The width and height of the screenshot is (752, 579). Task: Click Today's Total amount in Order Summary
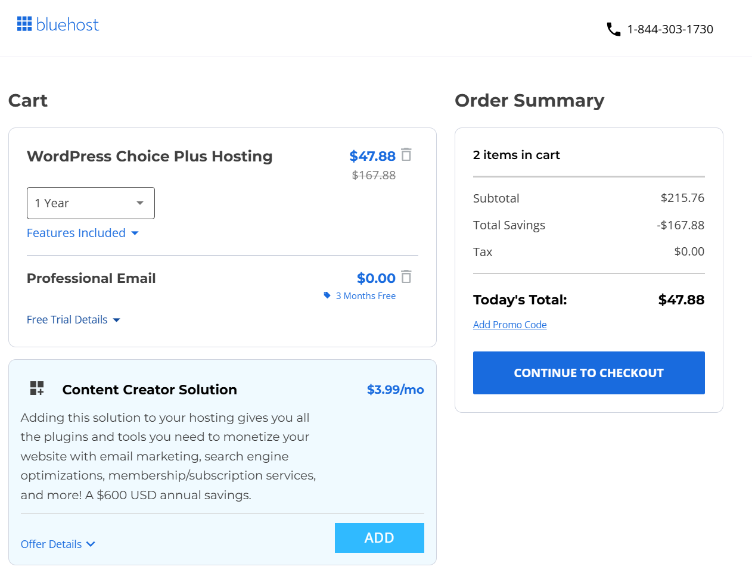click(x=680, y=300)
